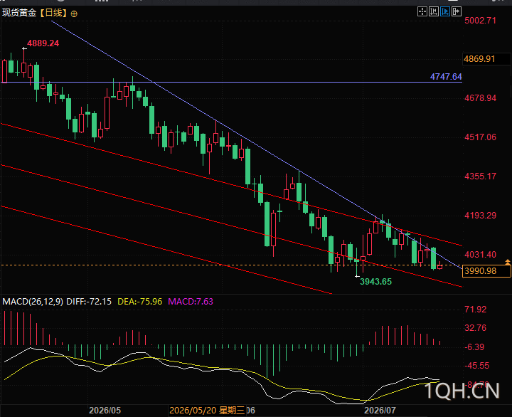This screenshot has width=512, height=417.
Task: Click the 3943.65 low price marker
Action: (x=375, y=282)
